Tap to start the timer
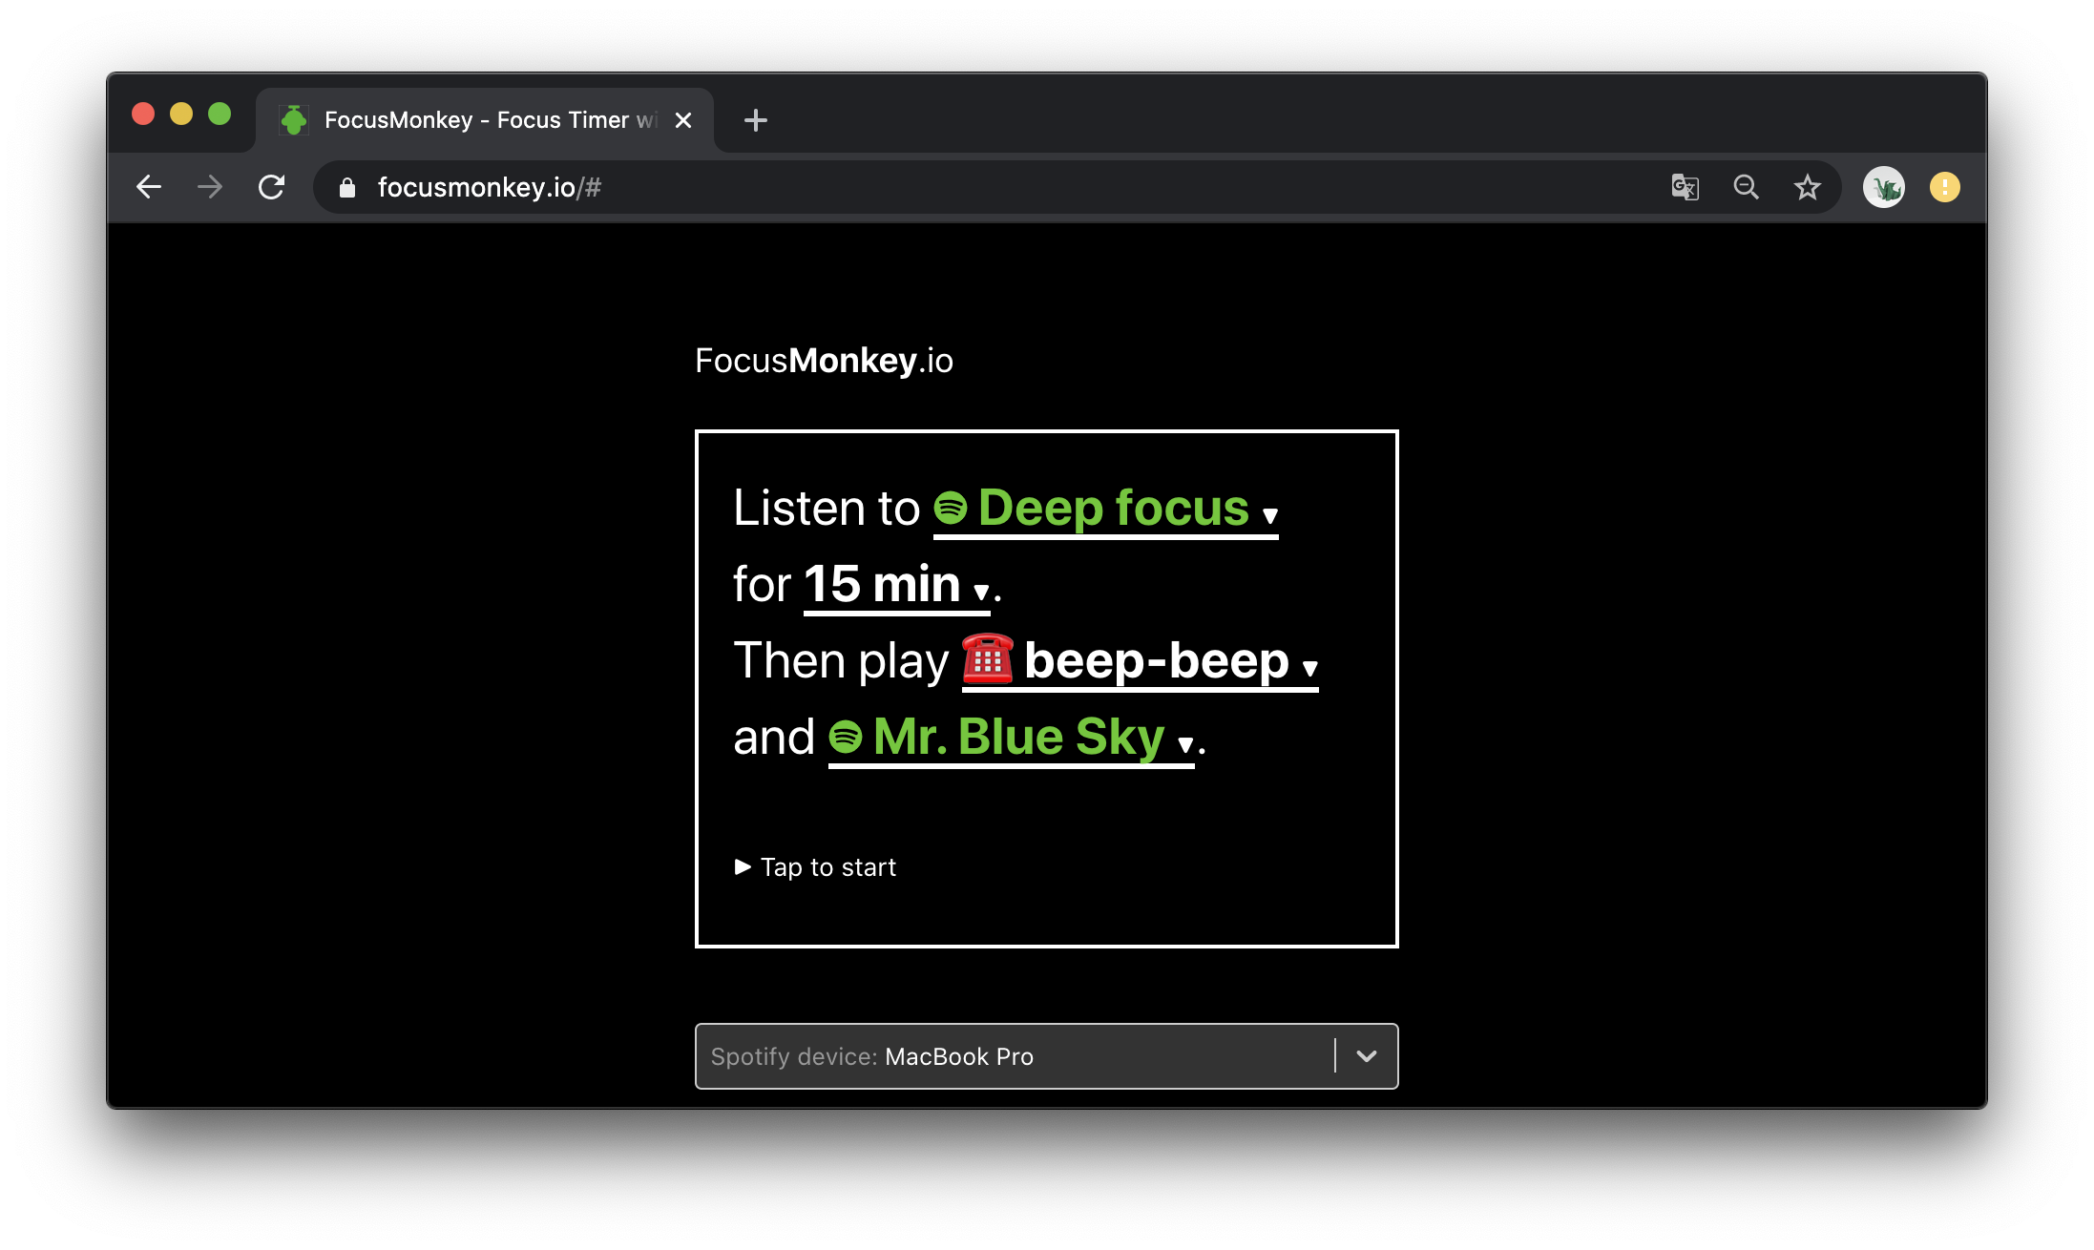Screen dimensions: 2094x1250 [x=816, y=867]
